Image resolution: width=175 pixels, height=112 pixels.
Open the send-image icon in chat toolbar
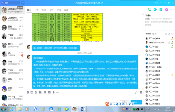(49, 92)
